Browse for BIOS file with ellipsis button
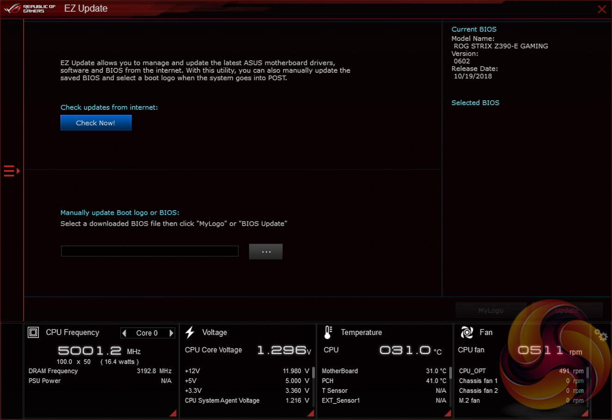The height and width of the screenshot is (420, 612). click(266, 252)
